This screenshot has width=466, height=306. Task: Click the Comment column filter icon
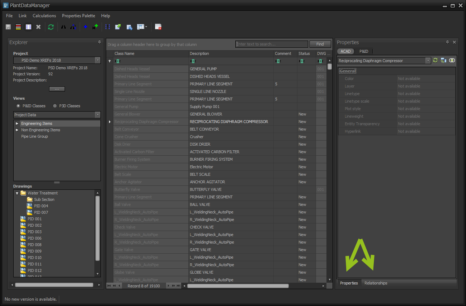point(277,61)
